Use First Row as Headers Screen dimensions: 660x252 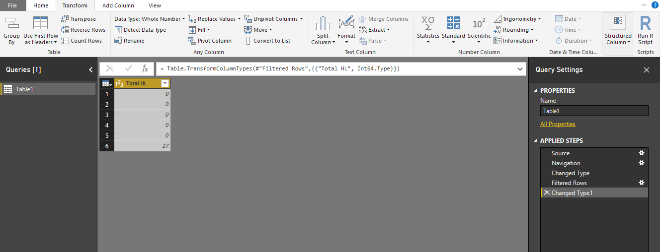[41, 30]
